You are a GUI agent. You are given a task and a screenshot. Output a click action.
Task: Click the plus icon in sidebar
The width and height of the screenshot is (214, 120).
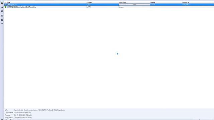point(2,23)
